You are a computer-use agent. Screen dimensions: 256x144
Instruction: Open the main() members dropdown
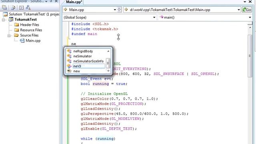[x=250, y=17]
